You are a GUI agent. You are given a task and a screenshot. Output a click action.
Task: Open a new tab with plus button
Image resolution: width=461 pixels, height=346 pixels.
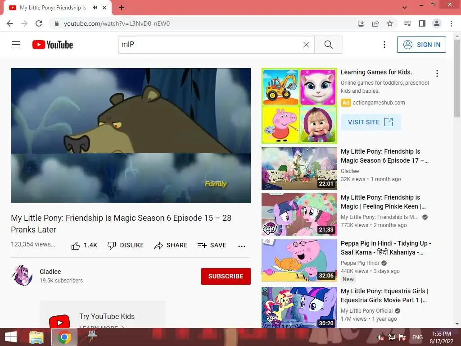coord(122,8)
